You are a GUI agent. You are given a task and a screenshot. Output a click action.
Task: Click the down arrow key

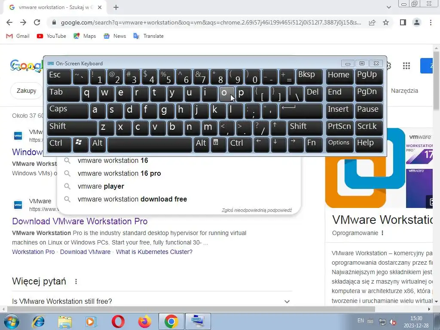point(278,145)
